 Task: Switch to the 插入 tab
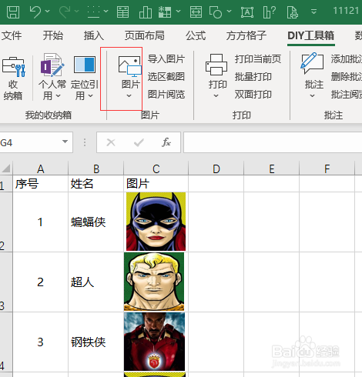pyautogui.click(x=94, y=35)
